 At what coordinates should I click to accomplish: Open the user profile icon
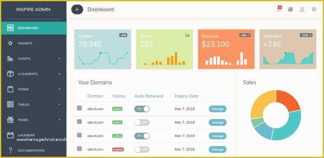tap(302, 9)
